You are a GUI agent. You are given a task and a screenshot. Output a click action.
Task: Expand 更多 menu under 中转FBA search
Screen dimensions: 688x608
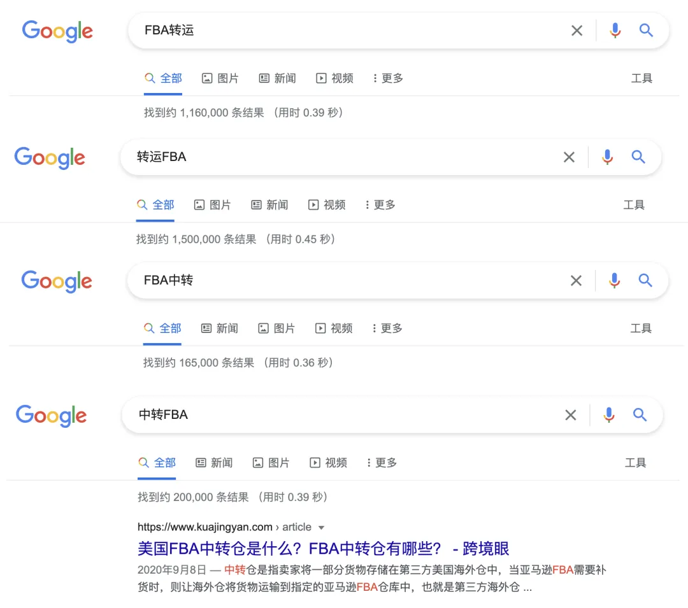[382, 463]
